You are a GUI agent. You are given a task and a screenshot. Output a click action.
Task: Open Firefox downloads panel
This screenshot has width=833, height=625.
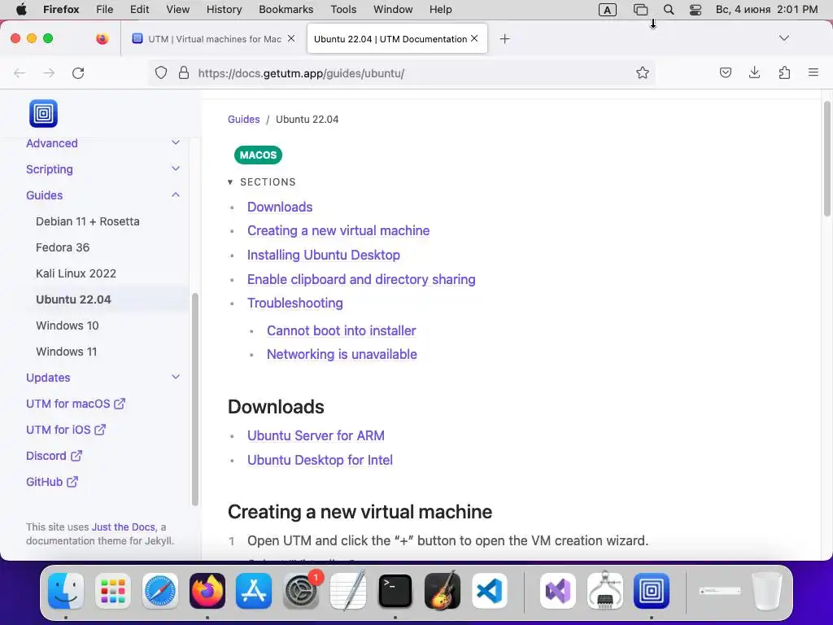754,72
